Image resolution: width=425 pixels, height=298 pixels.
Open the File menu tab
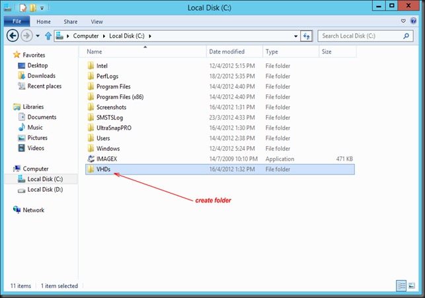pos(17,21)
